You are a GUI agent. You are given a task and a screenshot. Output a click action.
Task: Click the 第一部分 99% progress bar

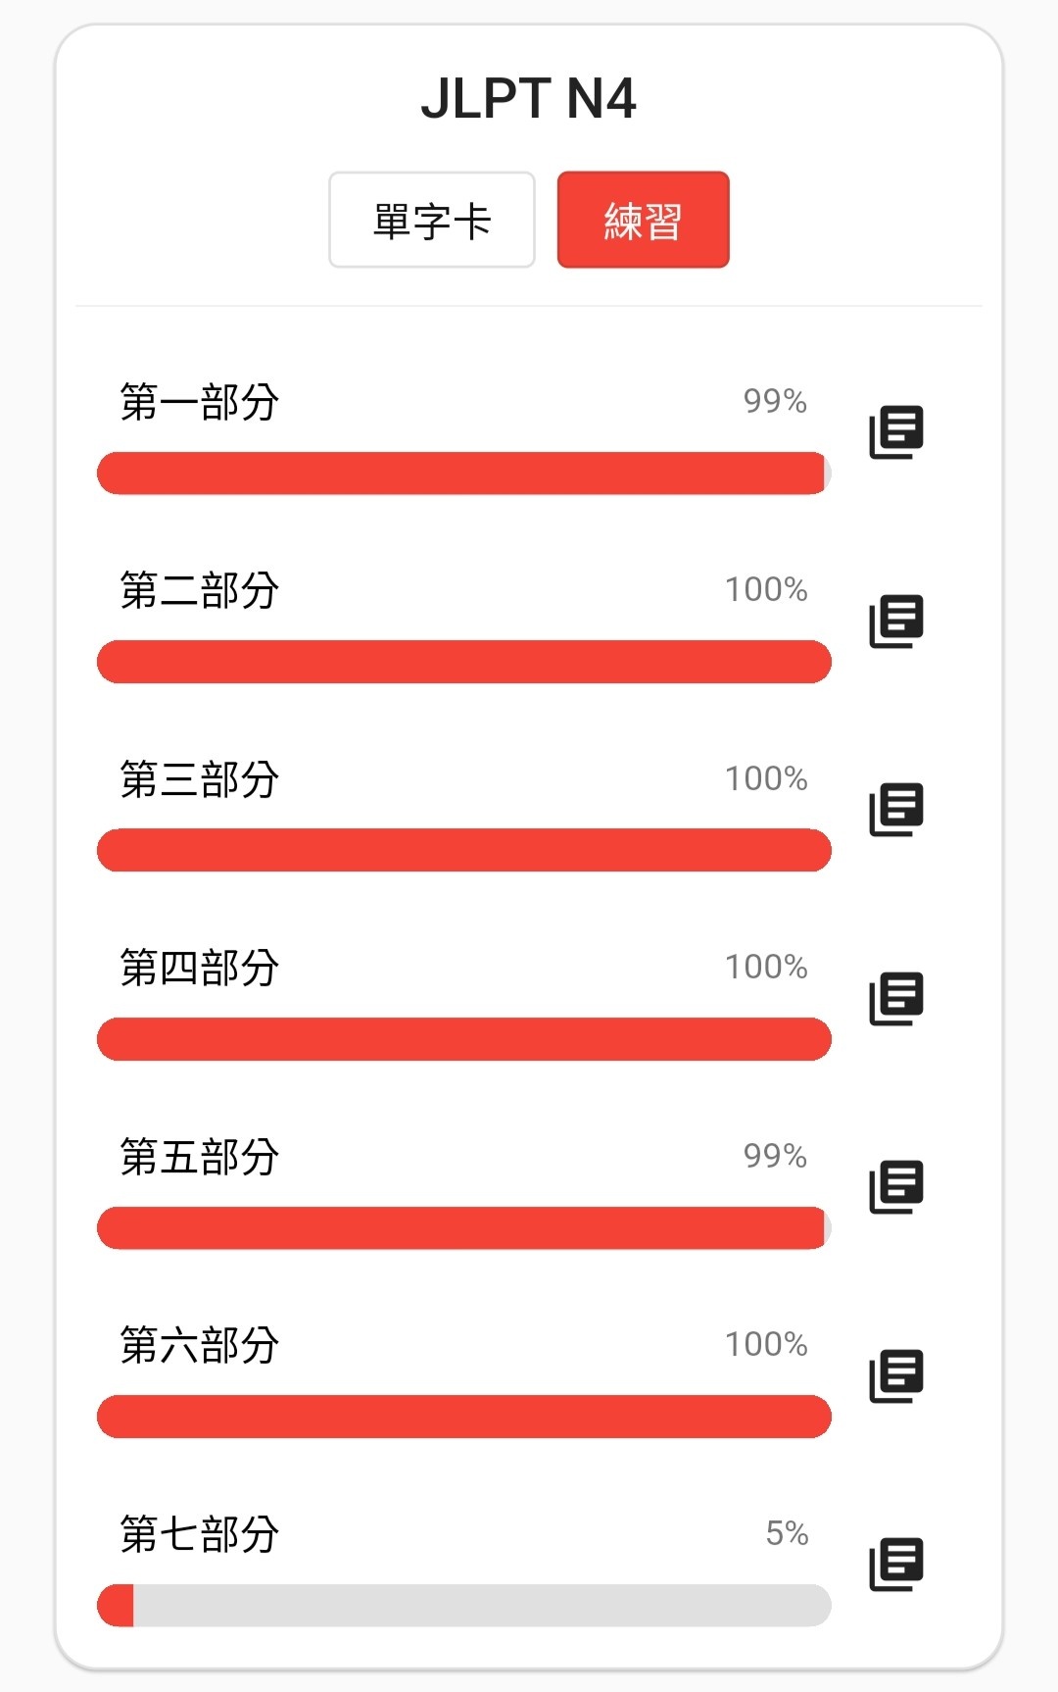click(464, 473)
